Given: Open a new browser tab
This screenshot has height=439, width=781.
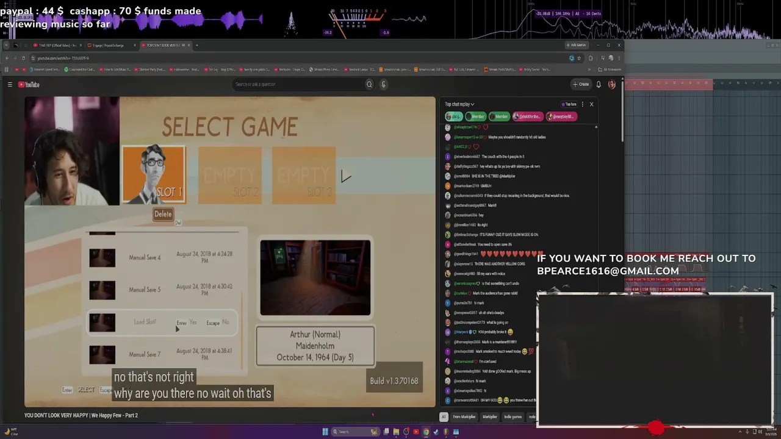Looking at the screenshot, I should pos(196,45).
